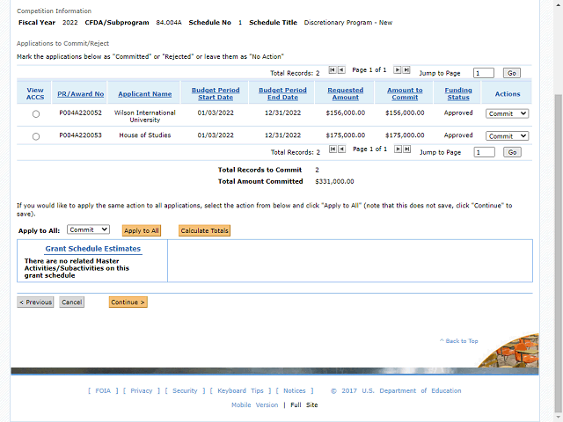Sort by Budget Period Start Date

(216, 94)
